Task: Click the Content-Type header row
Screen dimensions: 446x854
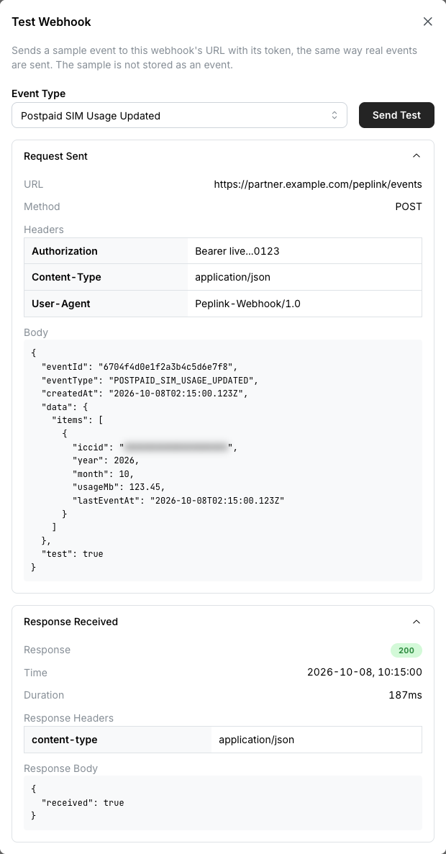Action: 223,277
